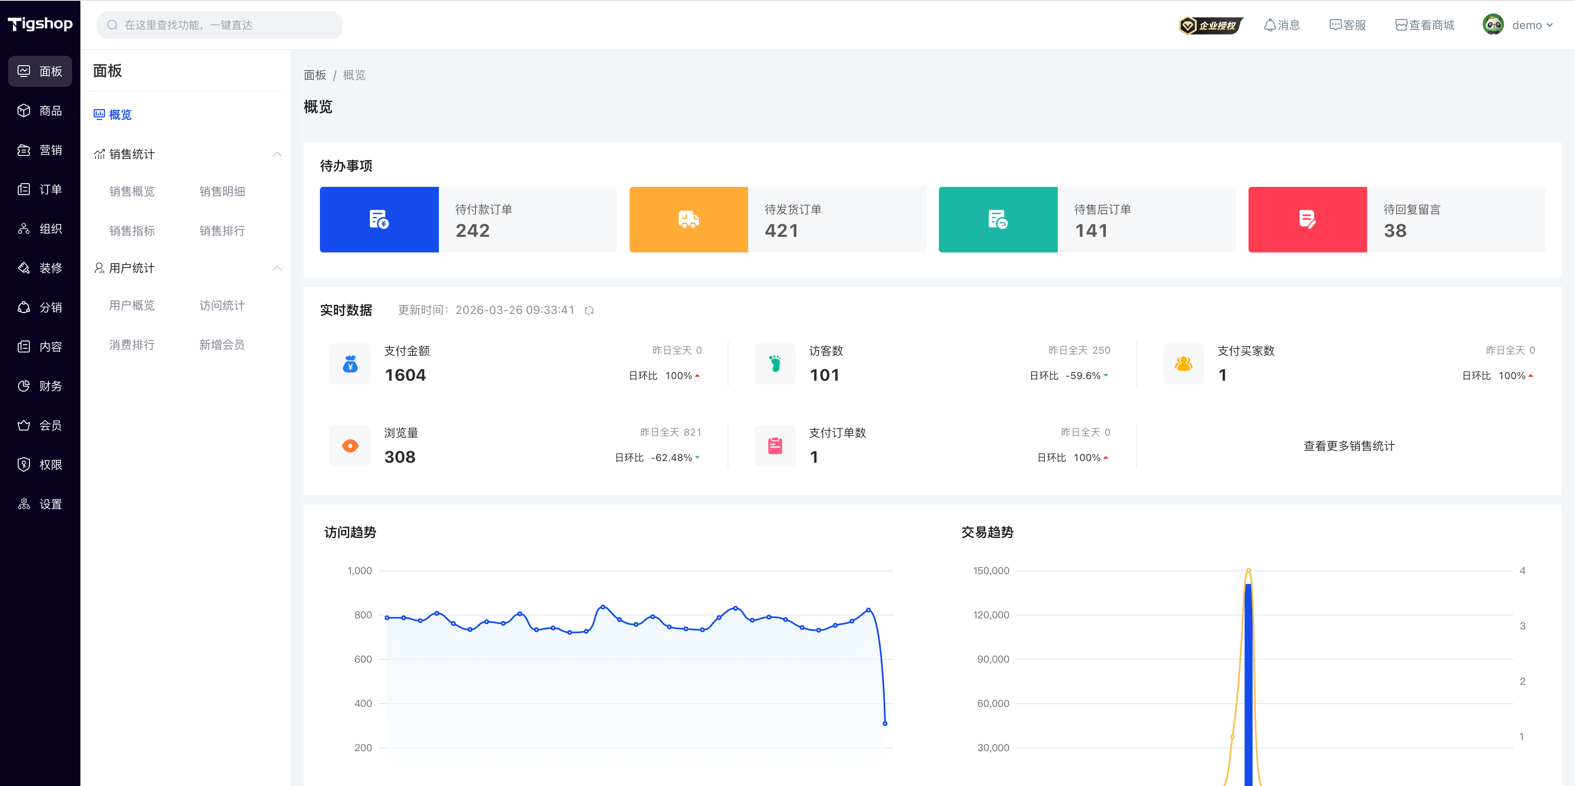Viewport: 1575px width, 786px height.
Task: Click the red 待回复留言 tile icon
Action: tap(1307, 219)
